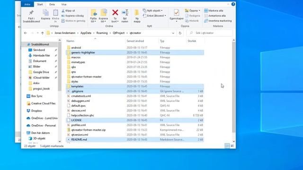Select Skrivbord in navigation pane
The width and height of the screenshot is (303, 170).
(x=39, y=50)
